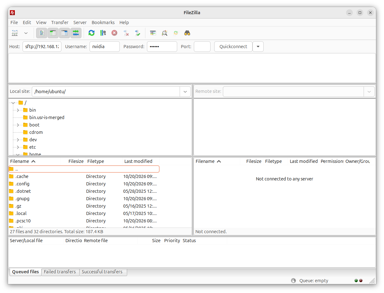Click the FileZilla logo in the title bar
This screenshot has width=384, height=293.
pos(12,13)
